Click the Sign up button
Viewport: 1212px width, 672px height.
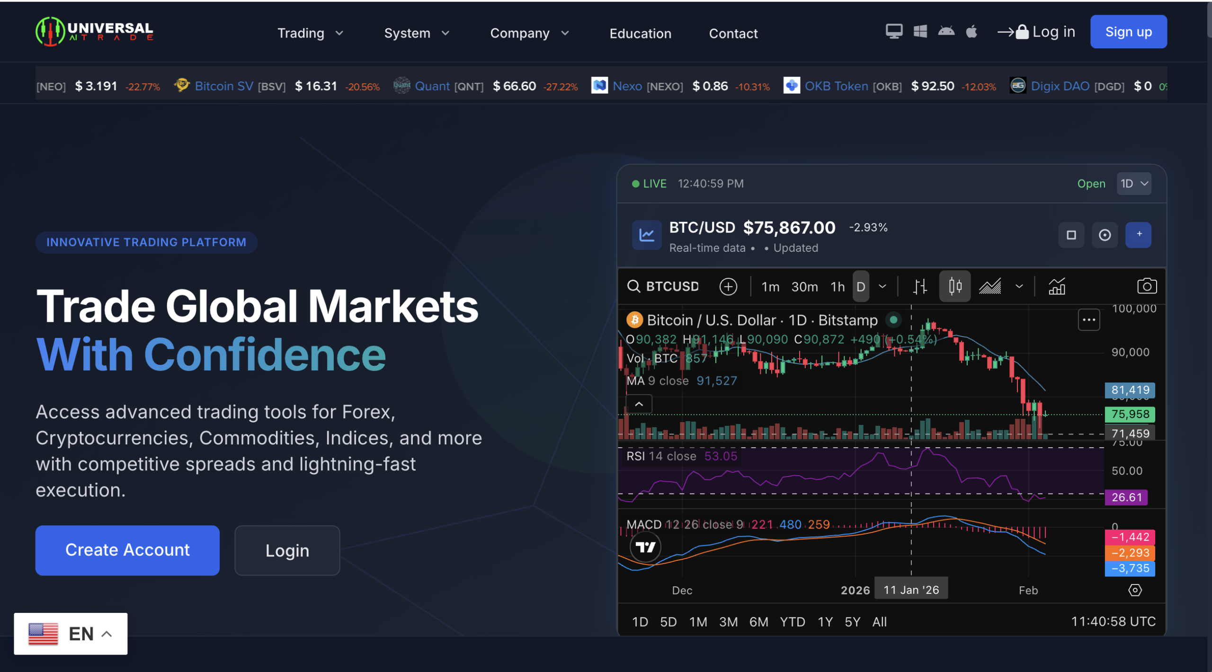pyautogui.click(x=1128, y=32)
